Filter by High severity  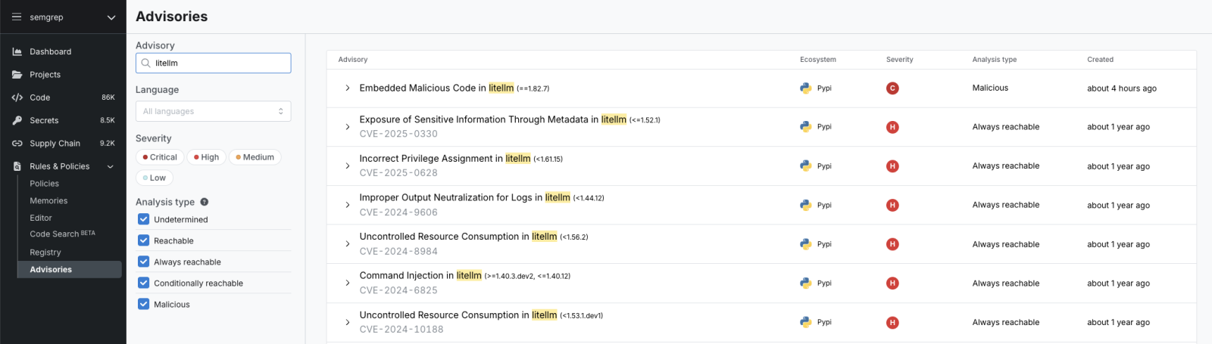tap(206, 157)
